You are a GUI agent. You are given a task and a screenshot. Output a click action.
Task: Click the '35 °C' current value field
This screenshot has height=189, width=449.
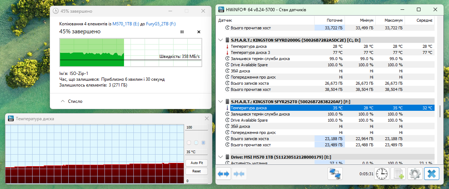[197, 152]
